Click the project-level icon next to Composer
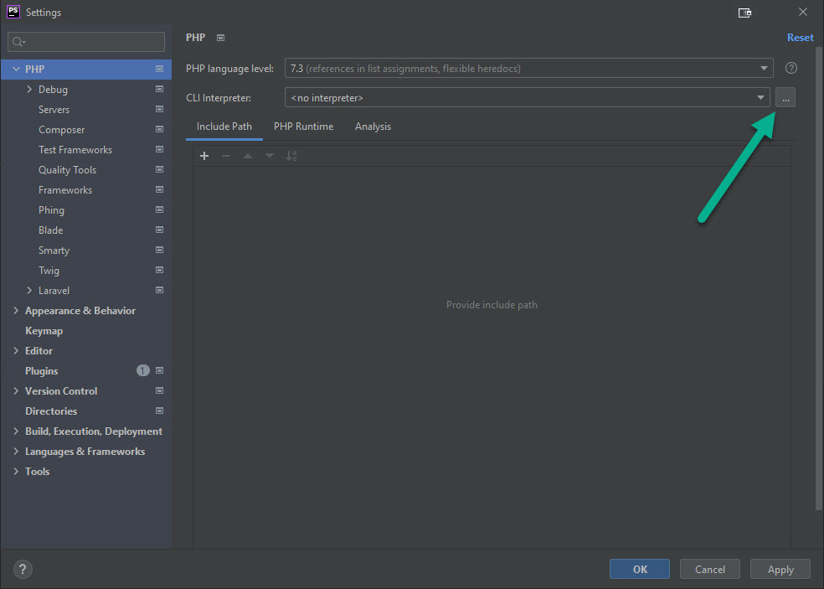 click(159, 130)
